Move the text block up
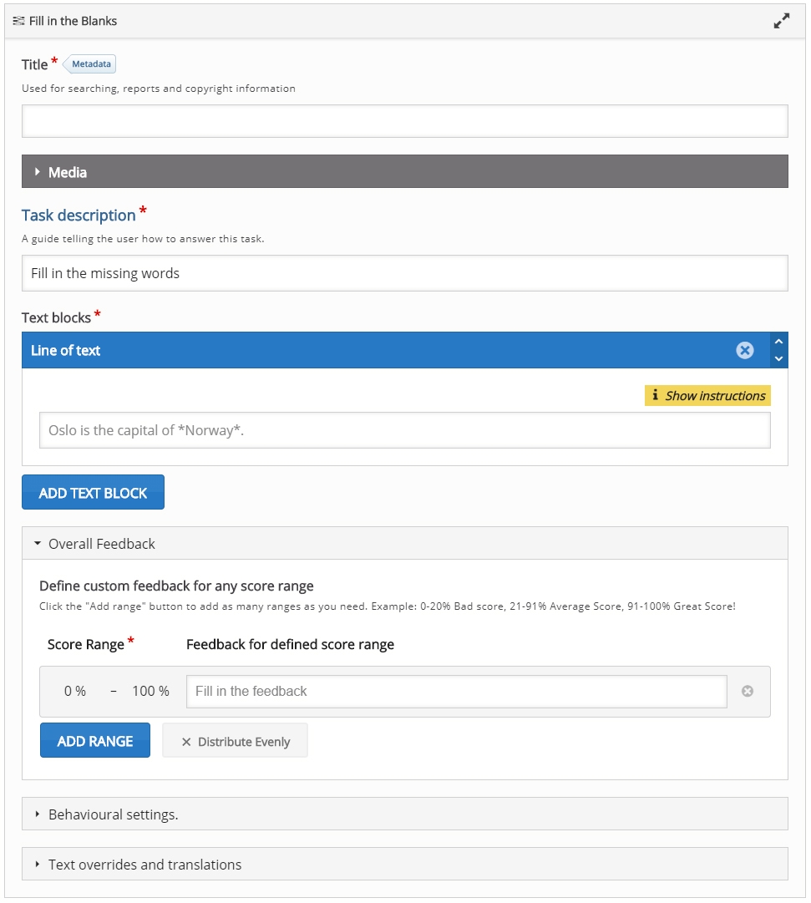The width and height of the screenshot is (811, 903). [x=778, y=342]
